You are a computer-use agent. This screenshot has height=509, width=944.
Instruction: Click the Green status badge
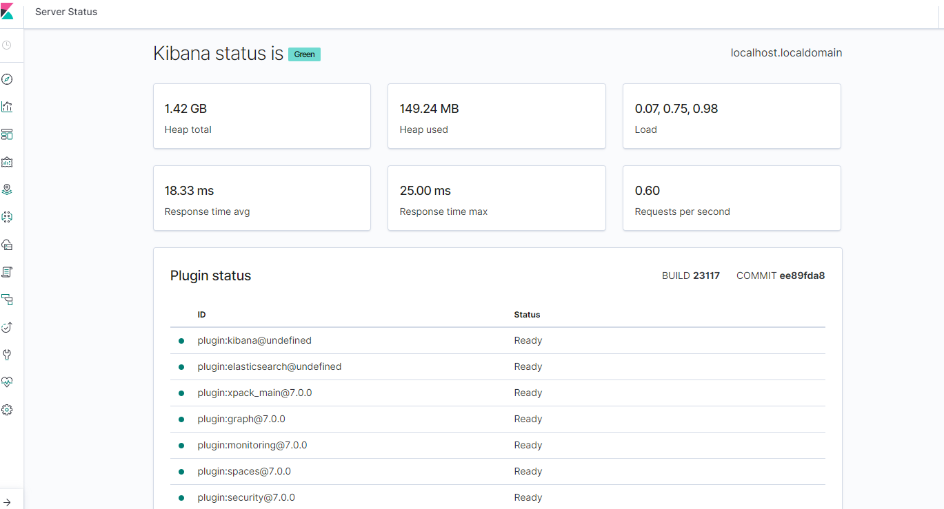(x=304, y=54)
